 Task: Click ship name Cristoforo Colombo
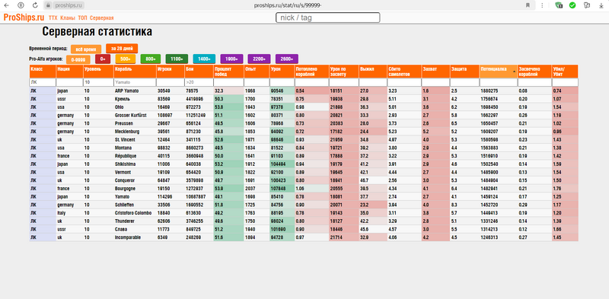pos(132,213)
